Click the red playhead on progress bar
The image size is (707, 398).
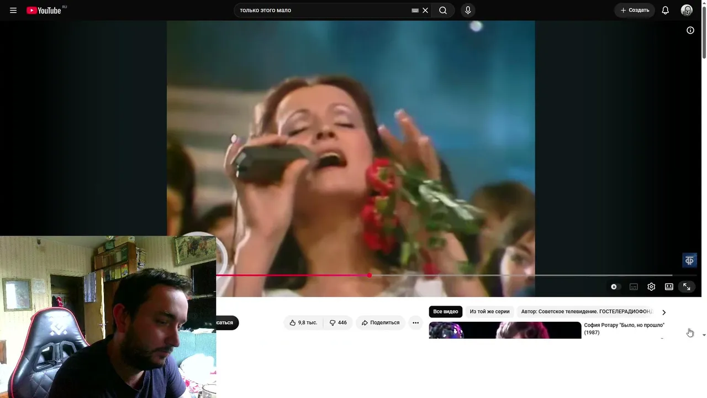[369, 275]
